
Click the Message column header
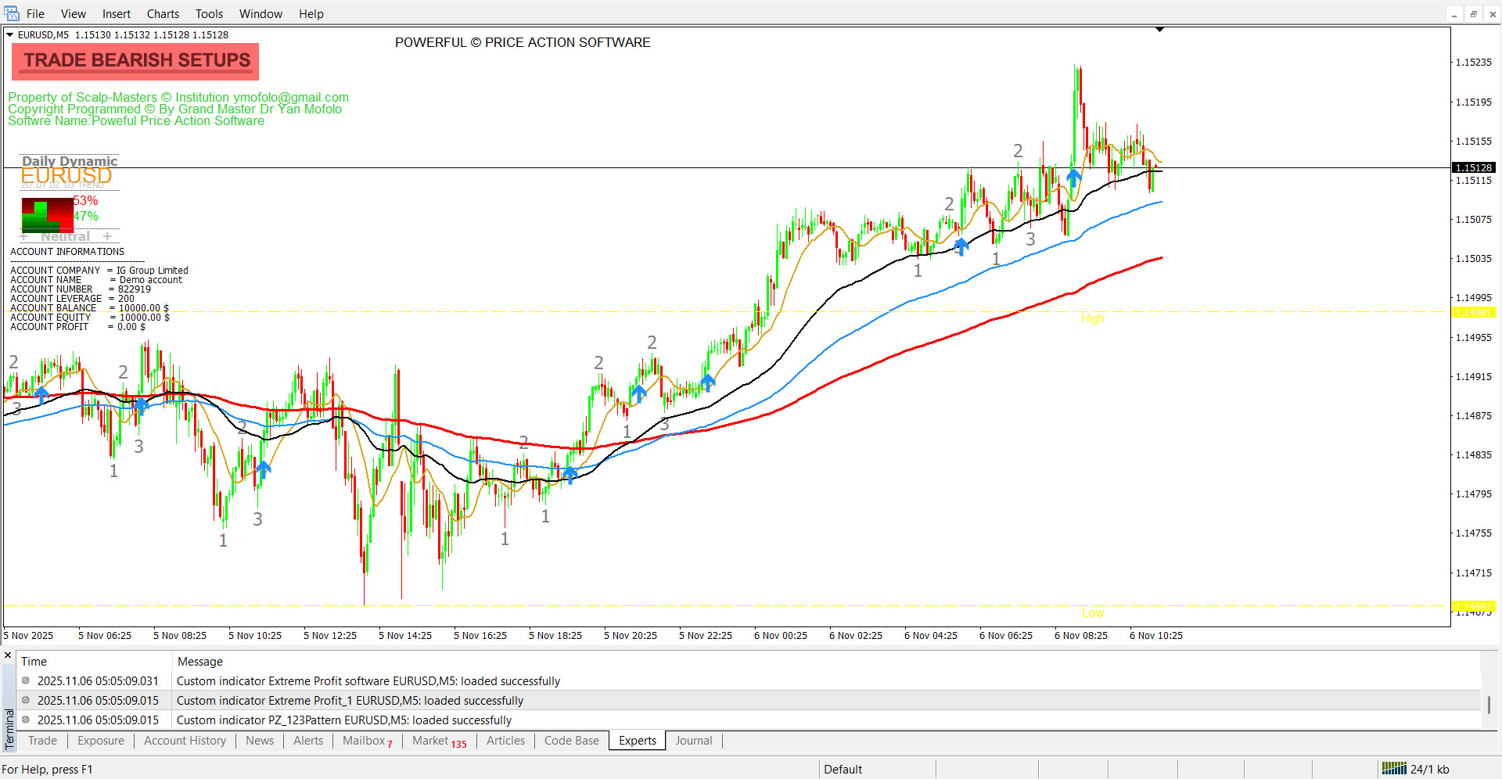[x=200, y=662]
